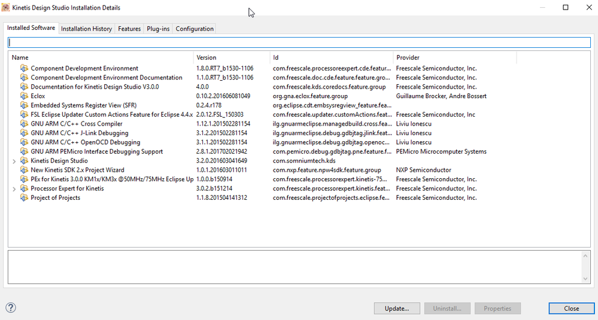Click the Properties button
598x320 pixels.
pos(497,308)
